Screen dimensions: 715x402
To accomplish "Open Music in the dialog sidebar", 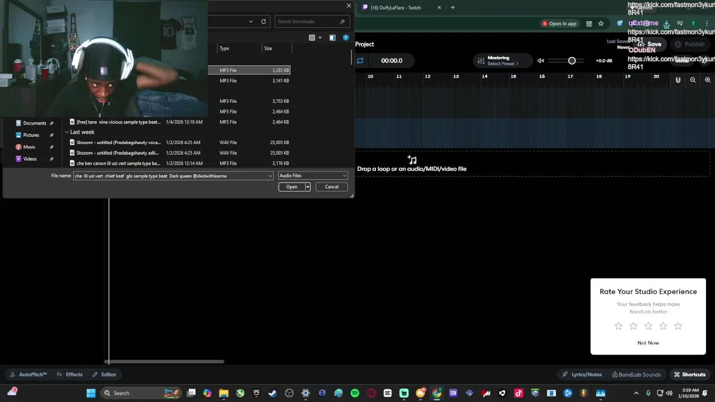I will point(29,147).
